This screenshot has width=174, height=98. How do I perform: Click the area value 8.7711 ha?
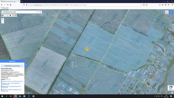point(8,80)
